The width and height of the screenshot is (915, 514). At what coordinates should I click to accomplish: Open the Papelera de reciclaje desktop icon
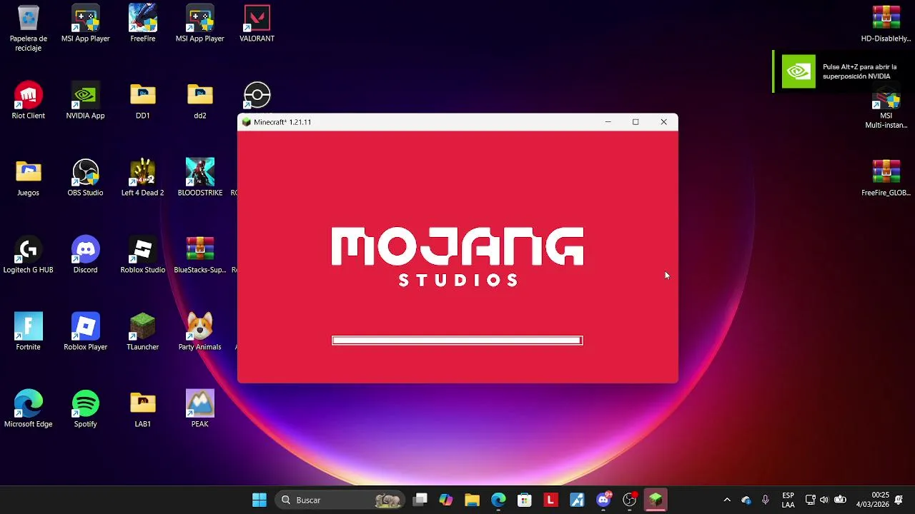pyautogui.click(x=29, y=29)
